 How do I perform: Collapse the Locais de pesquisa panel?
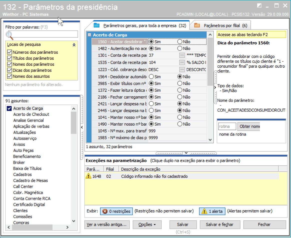point(74,45)
